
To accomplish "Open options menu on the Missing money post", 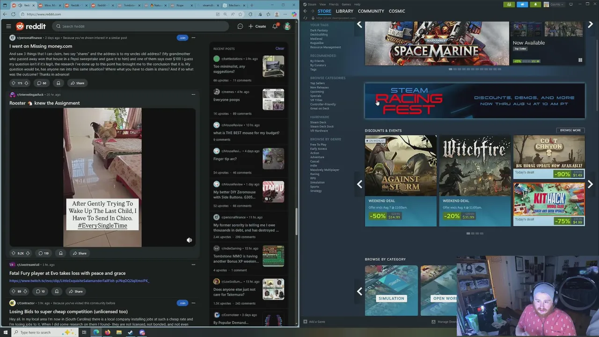I will [x=193, y=37].
